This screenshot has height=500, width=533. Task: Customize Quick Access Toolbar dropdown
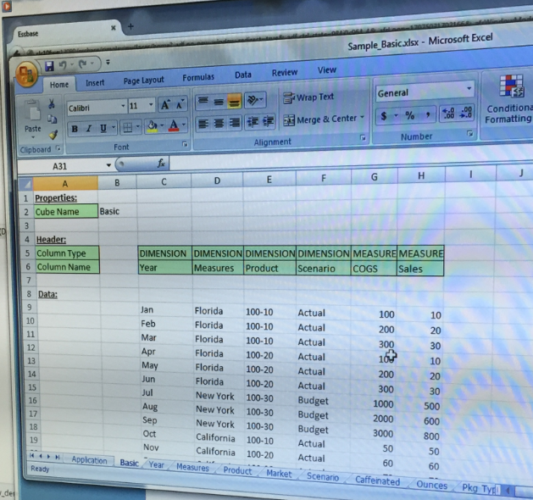tap(108, 63)
